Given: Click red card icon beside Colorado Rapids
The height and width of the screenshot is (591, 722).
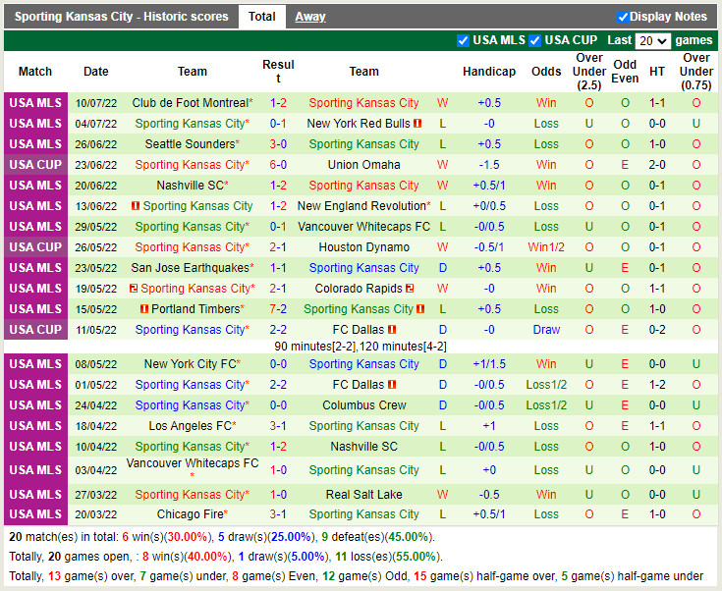Looking at the screenshot, I should click(x=410, y=289).
